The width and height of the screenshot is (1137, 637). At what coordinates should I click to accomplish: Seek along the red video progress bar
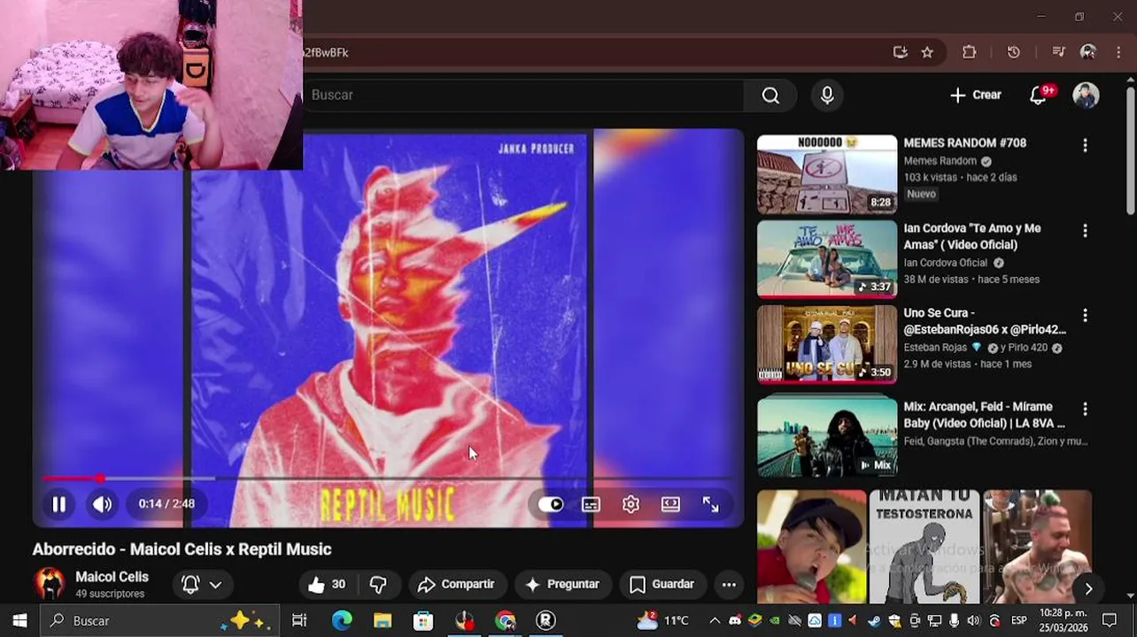point(388,479)
